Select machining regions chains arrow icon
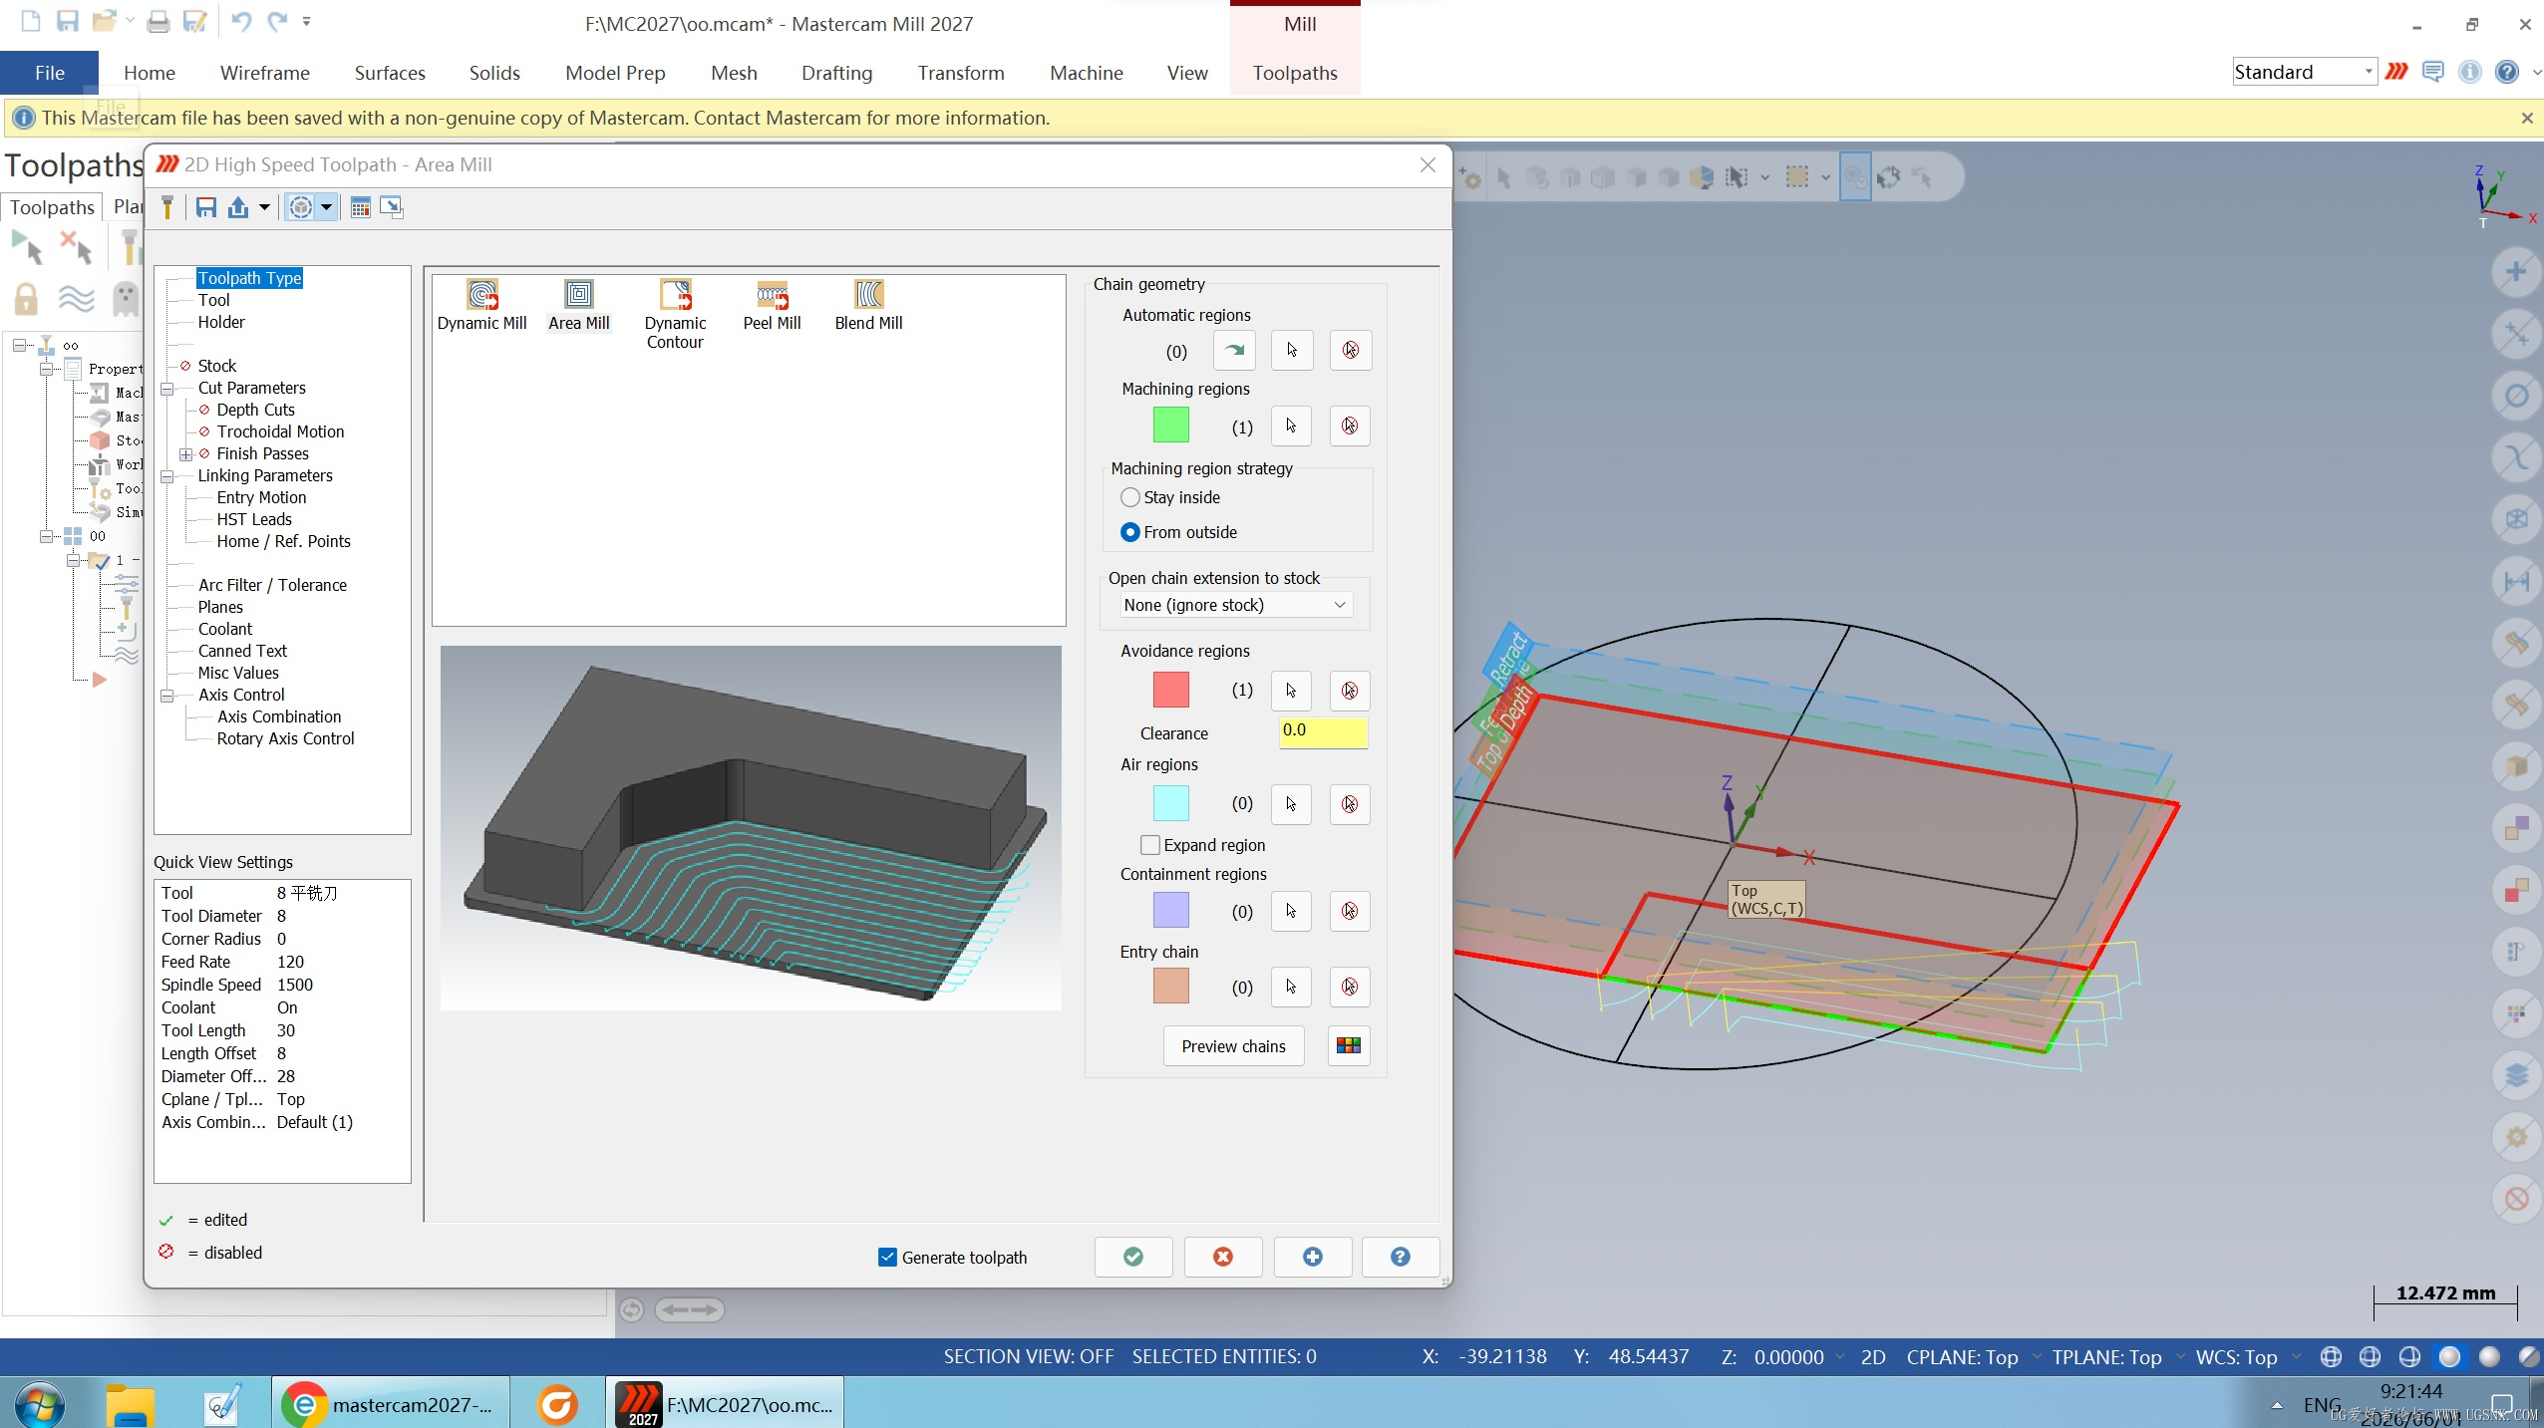The width and height of the screenshot is (2544, 1428). [1291, 427]
